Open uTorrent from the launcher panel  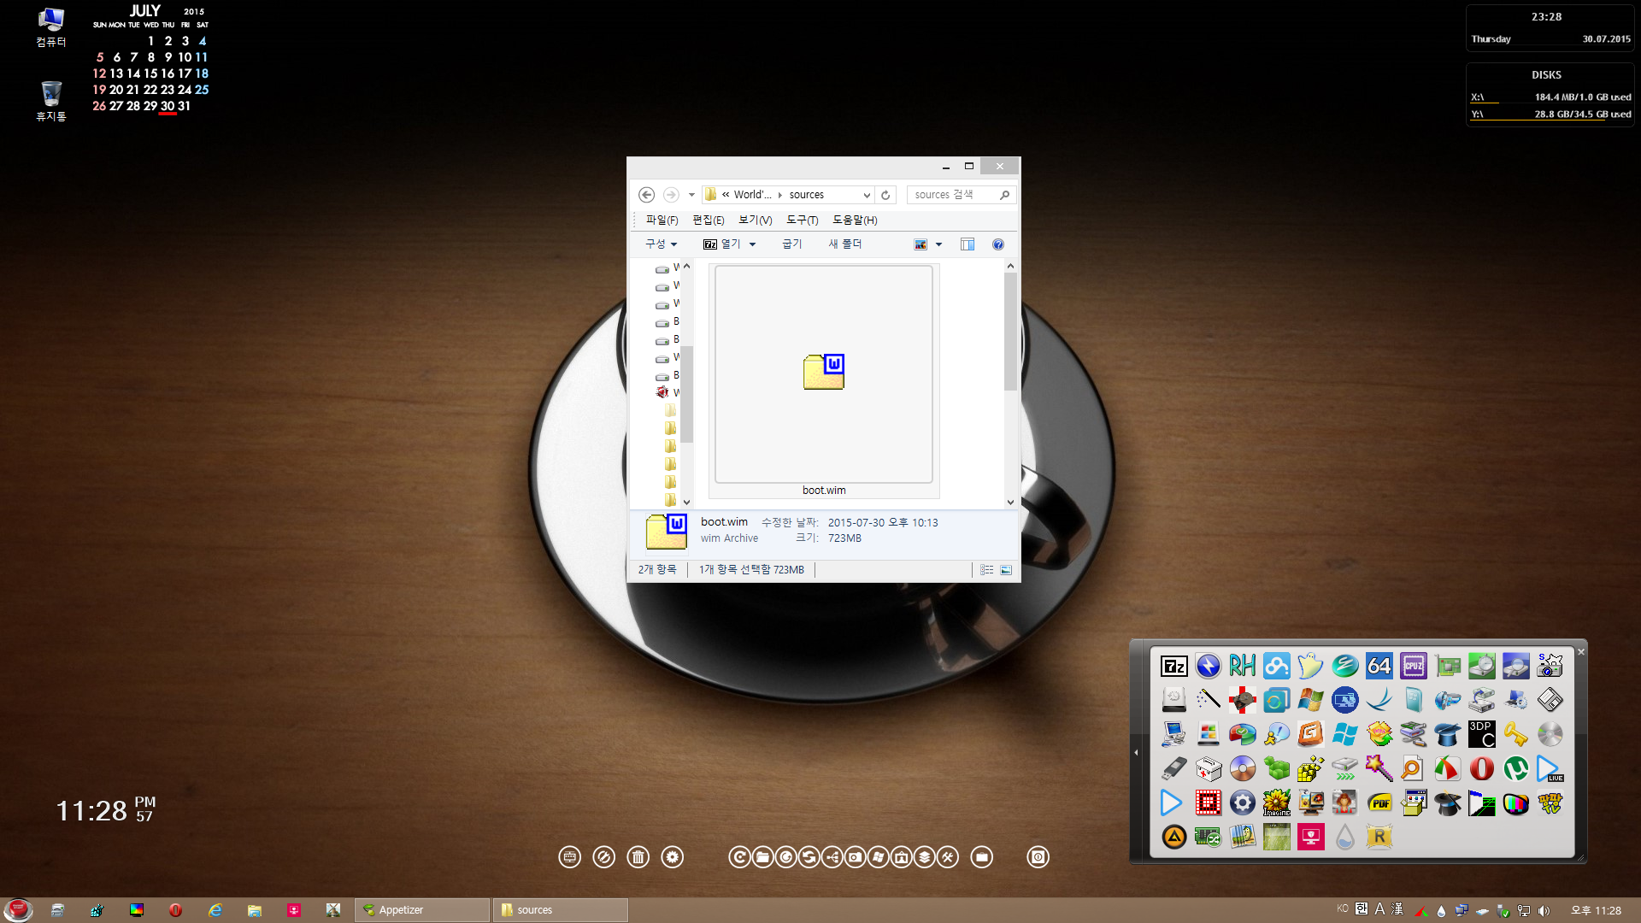tap(1515, 768)
